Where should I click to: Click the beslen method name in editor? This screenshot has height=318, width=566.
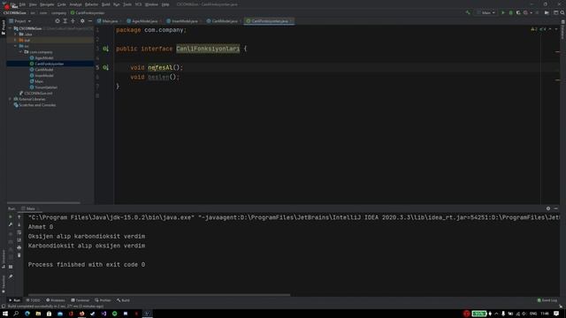[x=158, y=77]
